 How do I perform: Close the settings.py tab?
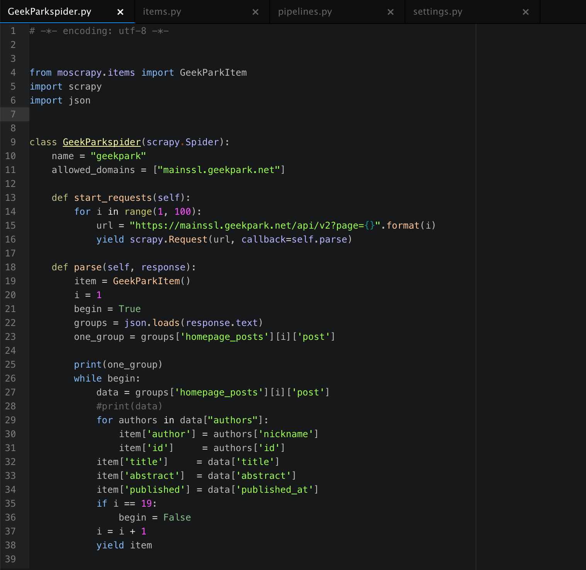(526, 12)
